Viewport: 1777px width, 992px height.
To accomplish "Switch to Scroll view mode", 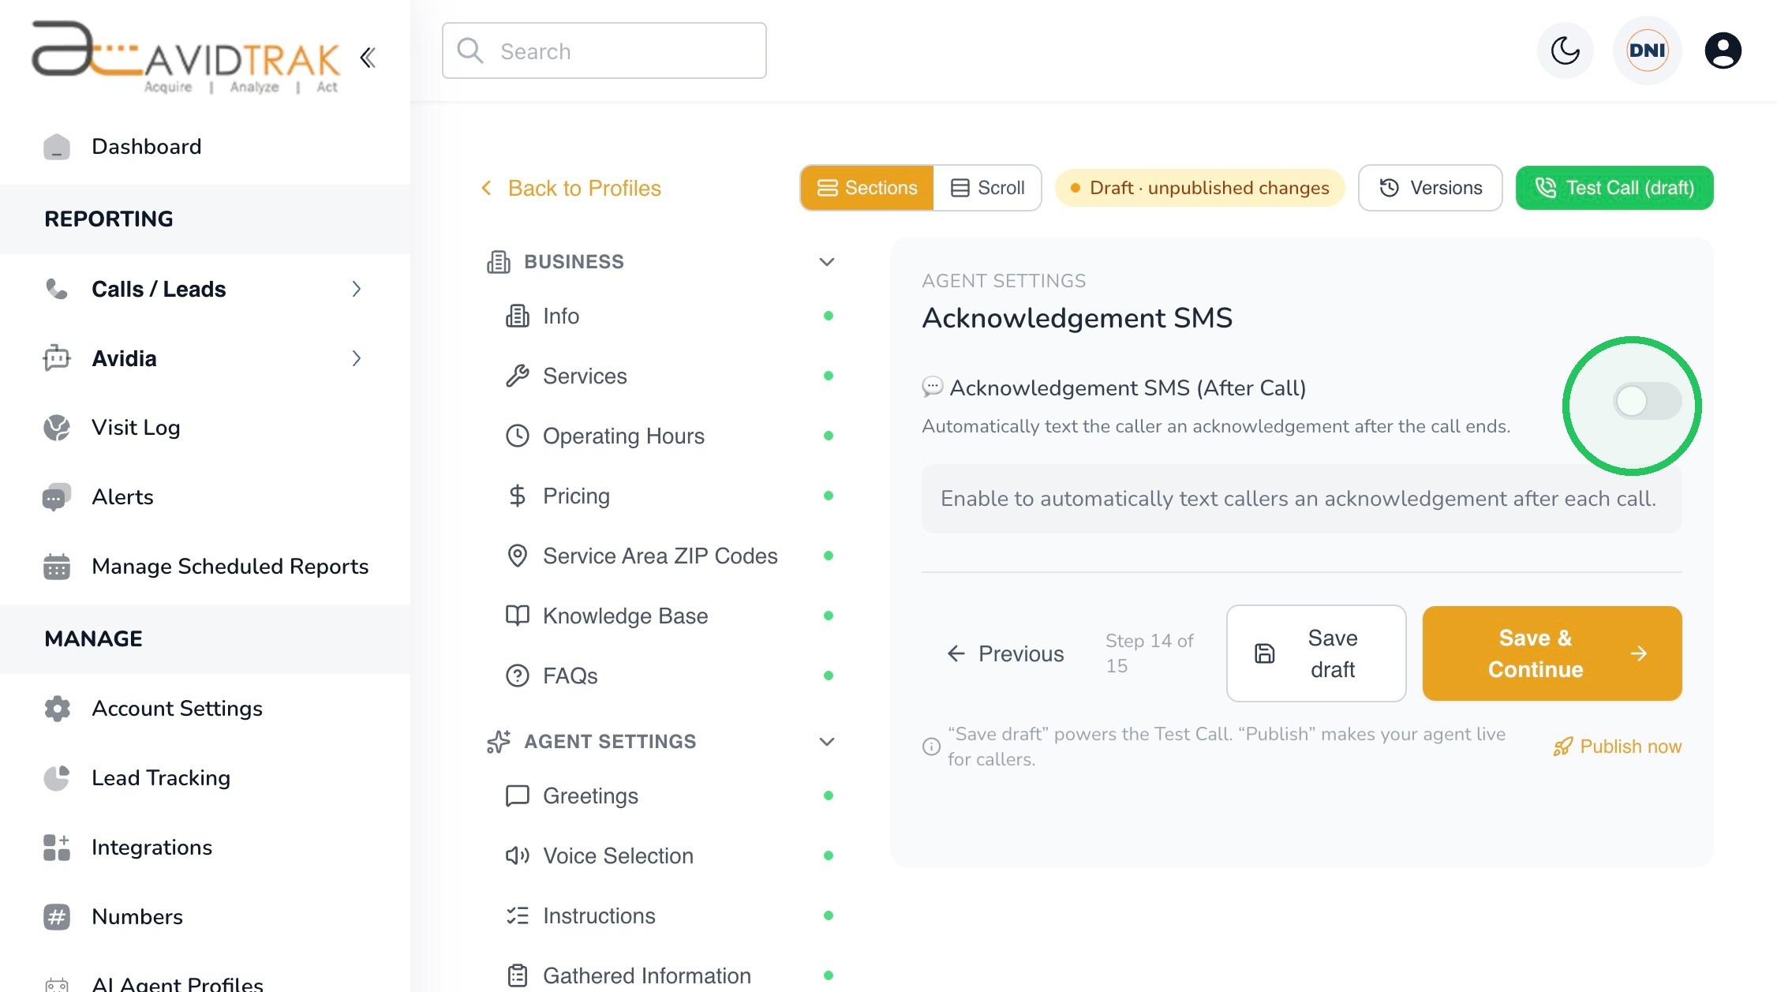I will click(x=987, y=188).
